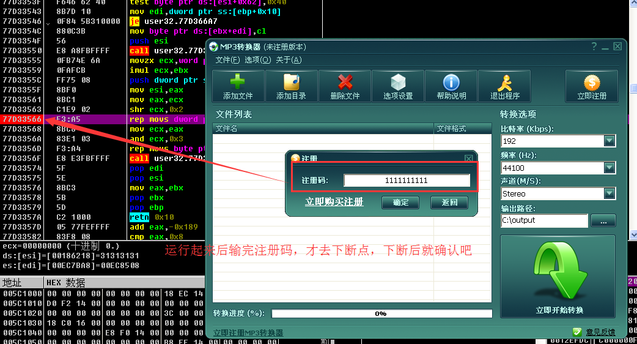Image resolution: width=637 pixels, height=344 pixels.
Task: Click the debugger right-side scrollbar down arrow
Action: (x=634, y=234)
